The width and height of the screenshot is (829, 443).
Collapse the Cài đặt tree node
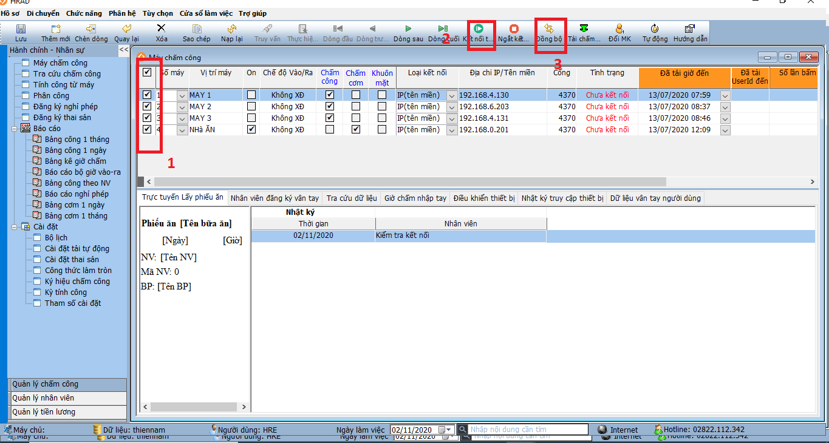click(x=14, y=227)
